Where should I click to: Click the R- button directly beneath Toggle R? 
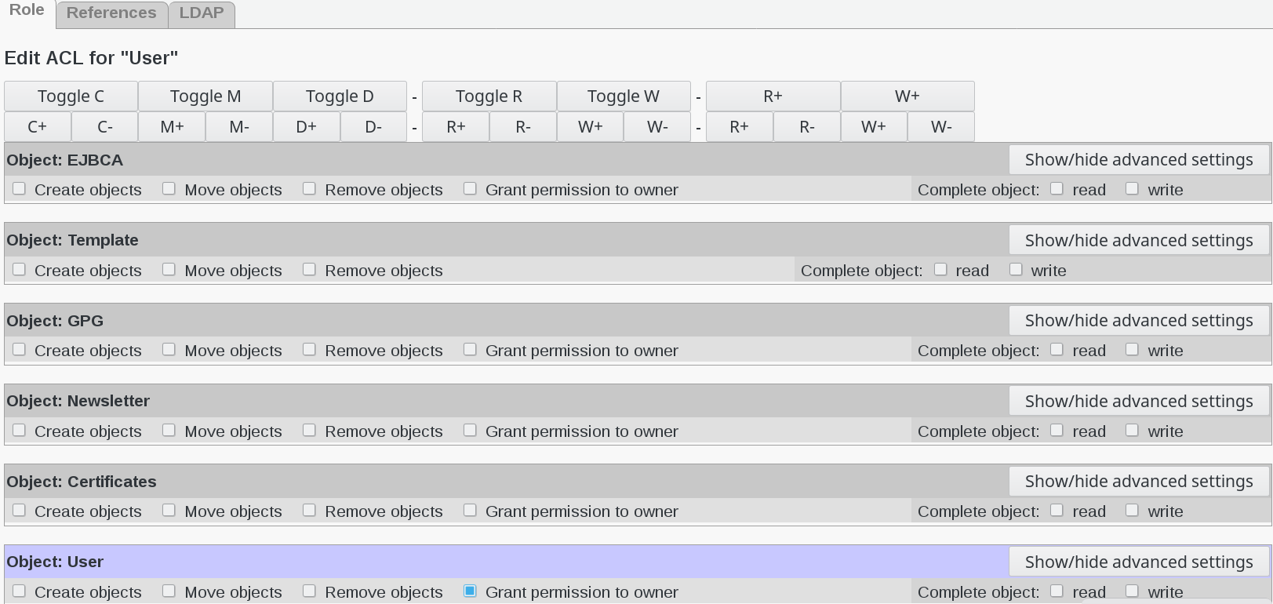coord(523,127)
